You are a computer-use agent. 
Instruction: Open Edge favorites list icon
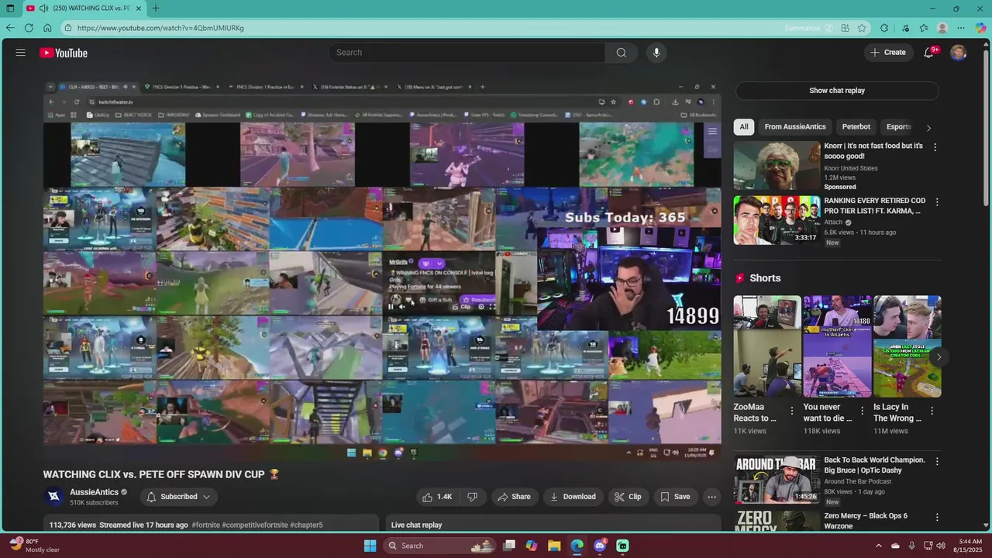coord(924,28)
